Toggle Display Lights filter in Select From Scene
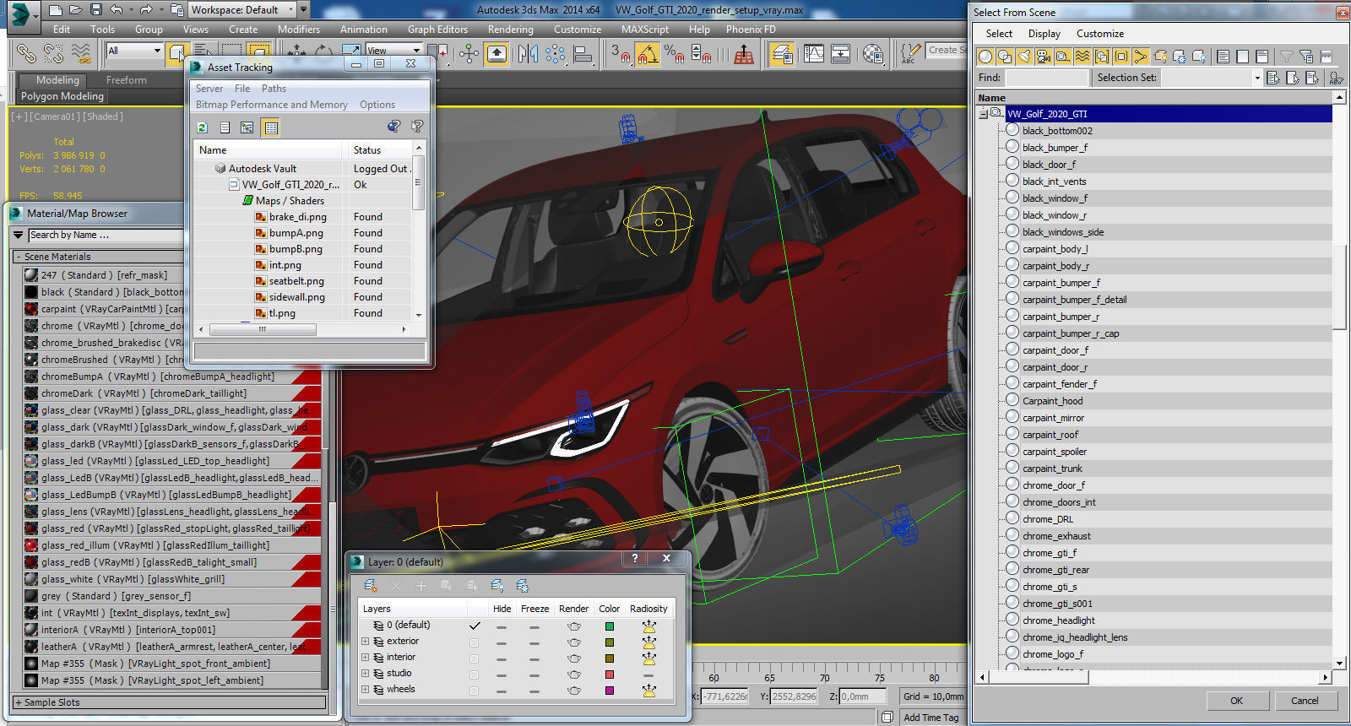Screen dimensions: 1351x726 pyautogui.click(x=1024, y=57)
